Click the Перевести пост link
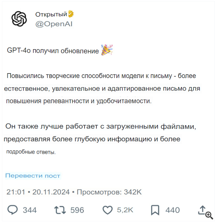Viewport: 217px width, 223px height. click(x=33, y=176)
